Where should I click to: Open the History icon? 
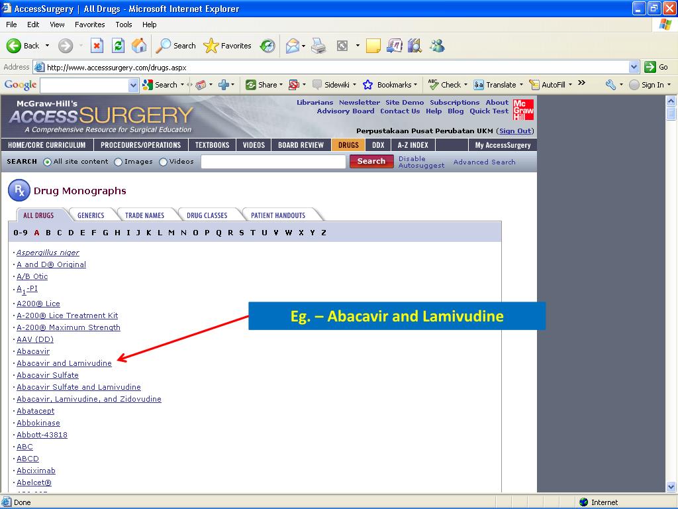[x=267, y=46]
